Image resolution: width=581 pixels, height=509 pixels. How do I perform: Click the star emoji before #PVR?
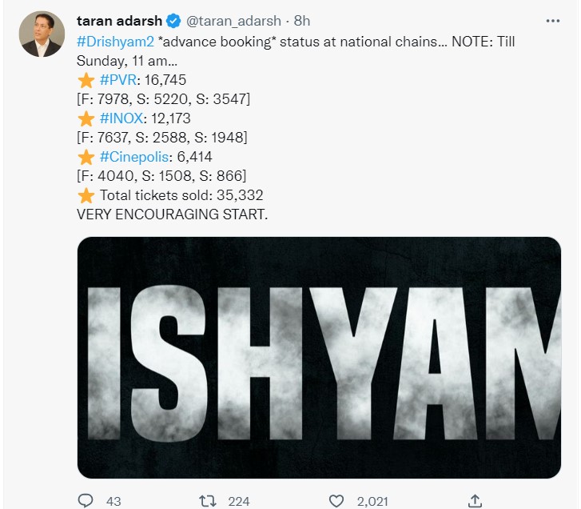tap(86, 80)
